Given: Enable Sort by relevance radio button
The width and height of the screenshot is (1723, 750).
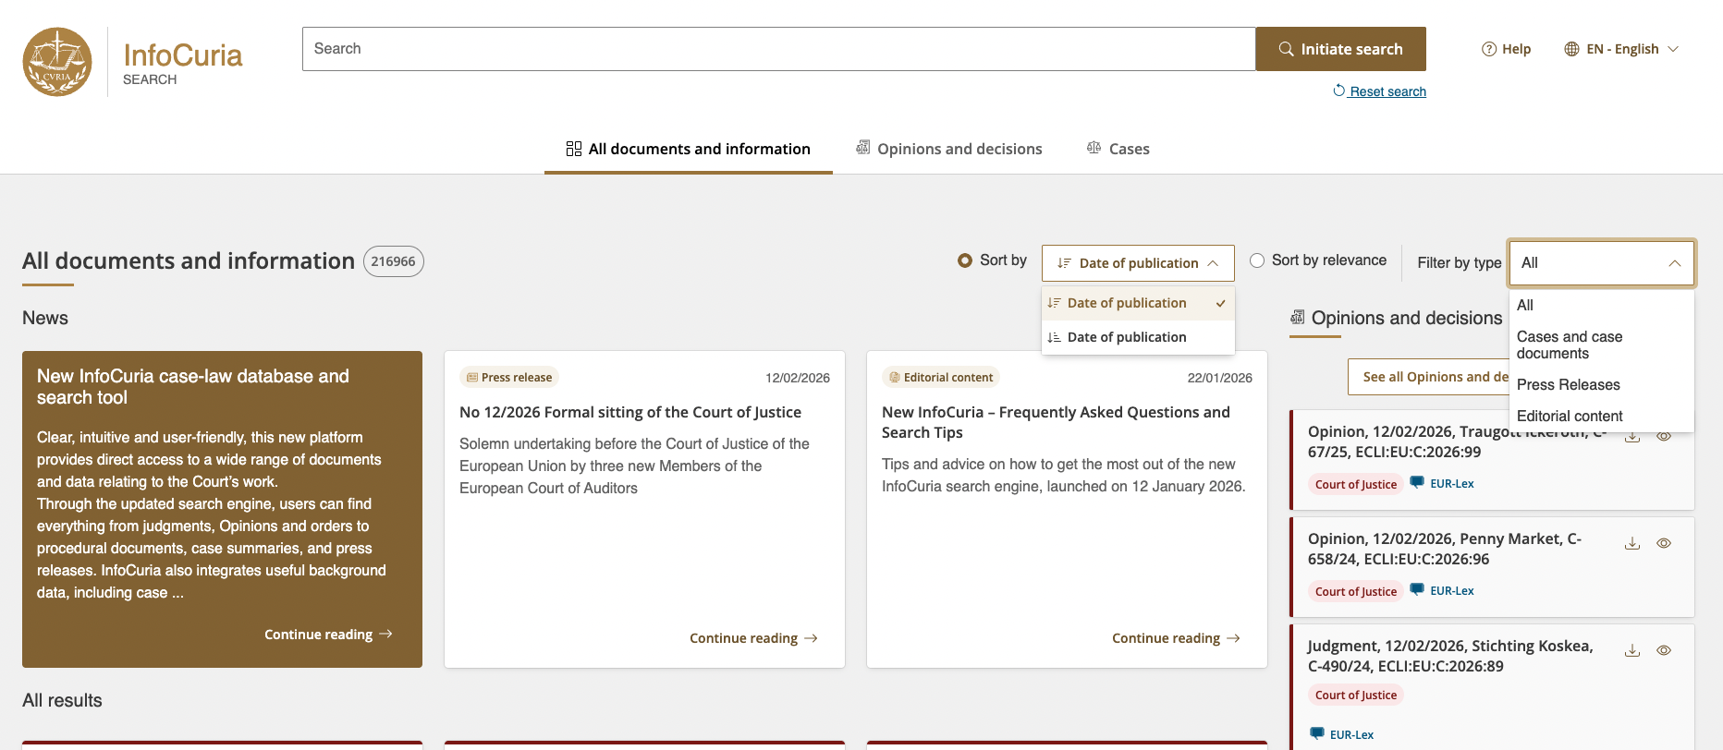Looking at the screenshot, I should [1257, 260].
